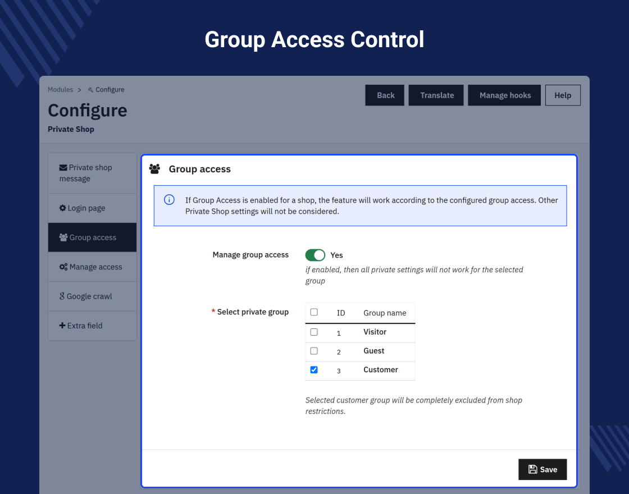This screenshot has width=629, height=494.
Task: Open the Login page tab
Action: pos(92,208)
